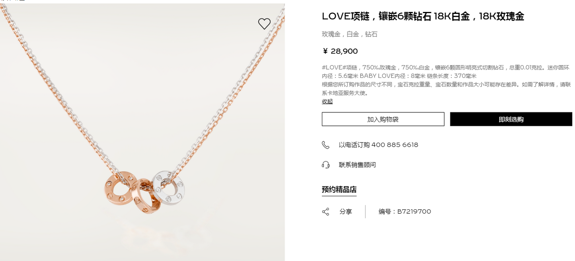Click the left rose gold ring pendant

pos(122,189)
